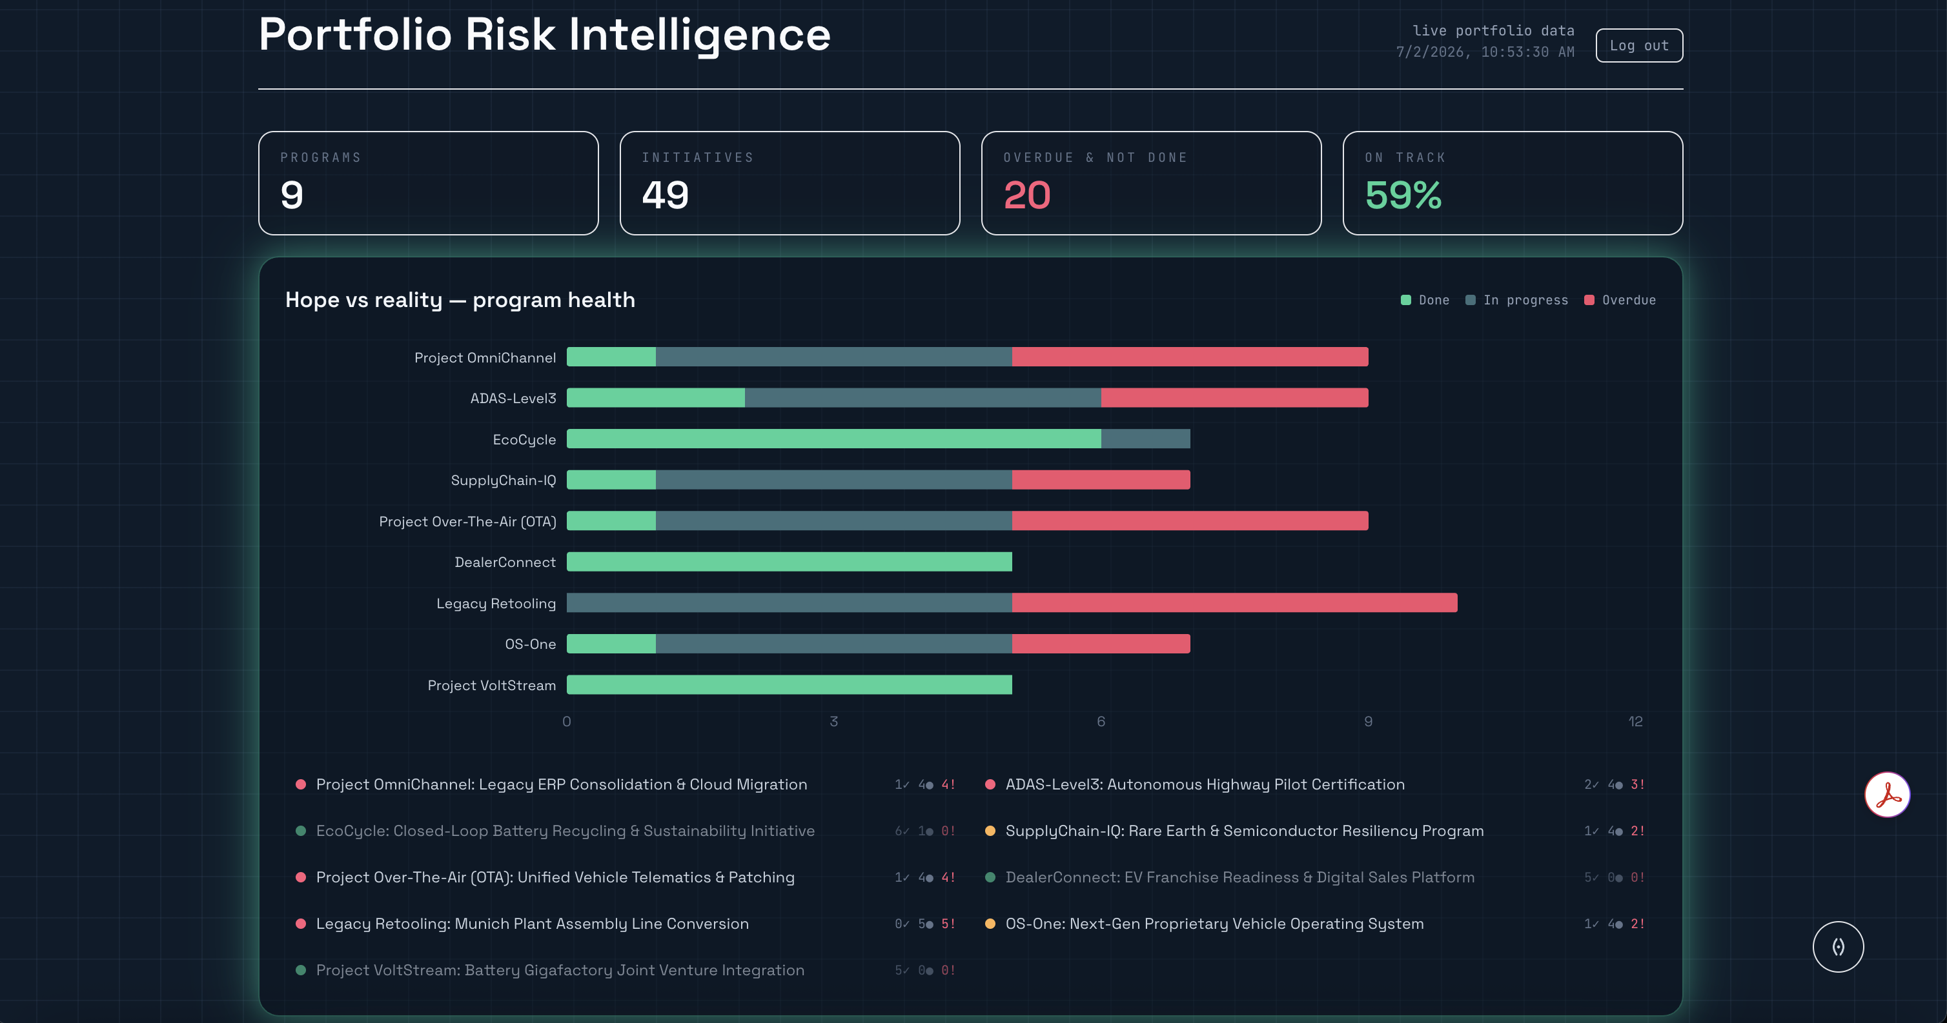Click the Adobe PDF export icon
Viewport: 1947px width, 1023px height.
tap(1886, 794)
